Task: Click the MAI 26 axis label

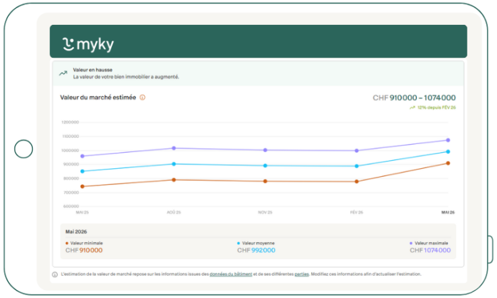Action: pos(448,212)
